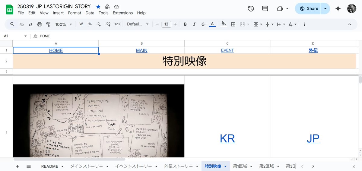Open the Gemini sparkle icon

(338, 9)
